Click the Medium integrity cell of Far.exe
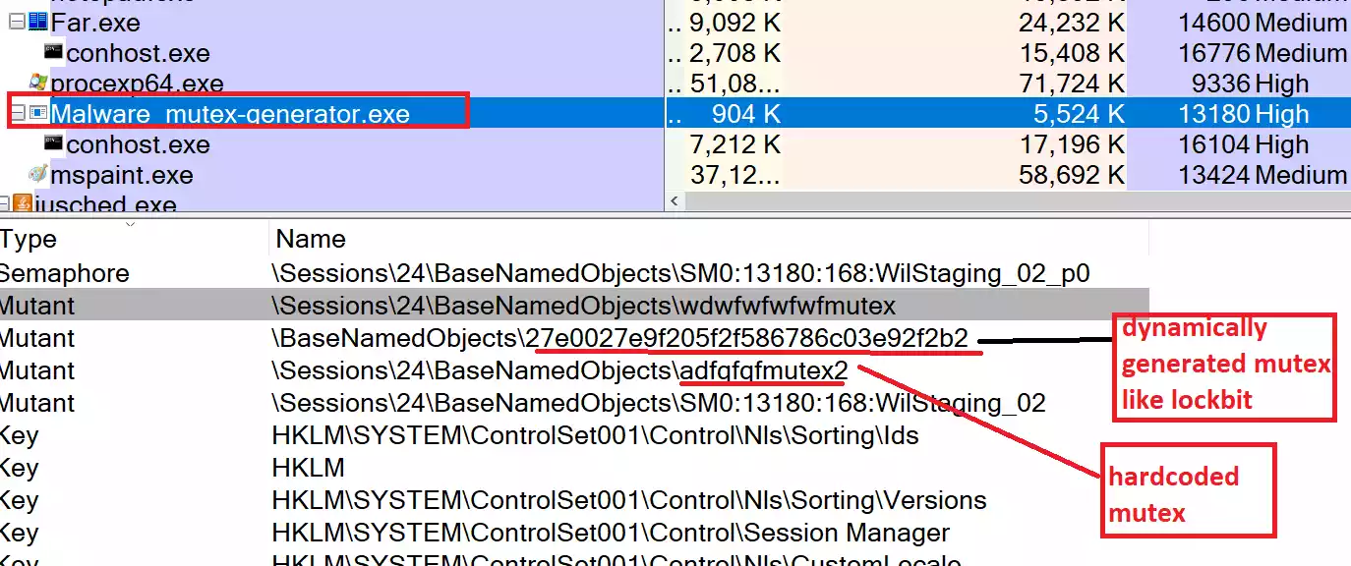 point(1301,22)
